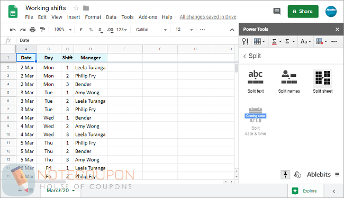Open more toolbar options ellipsis
Image resolution: width=344 pixels, height=198 pixels.
point(202,30)
